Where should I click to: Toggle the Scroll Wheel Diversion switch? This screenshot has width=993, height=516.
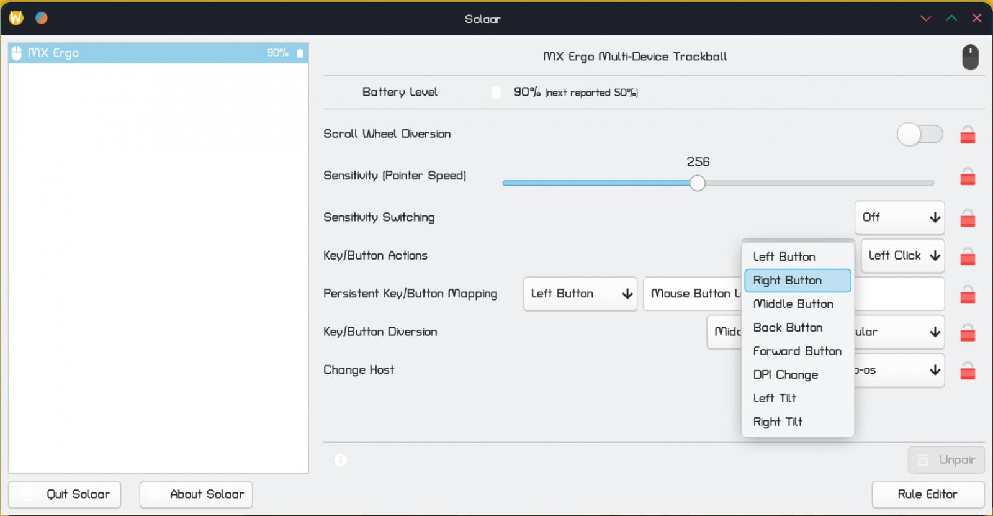[x=920, y=134]
